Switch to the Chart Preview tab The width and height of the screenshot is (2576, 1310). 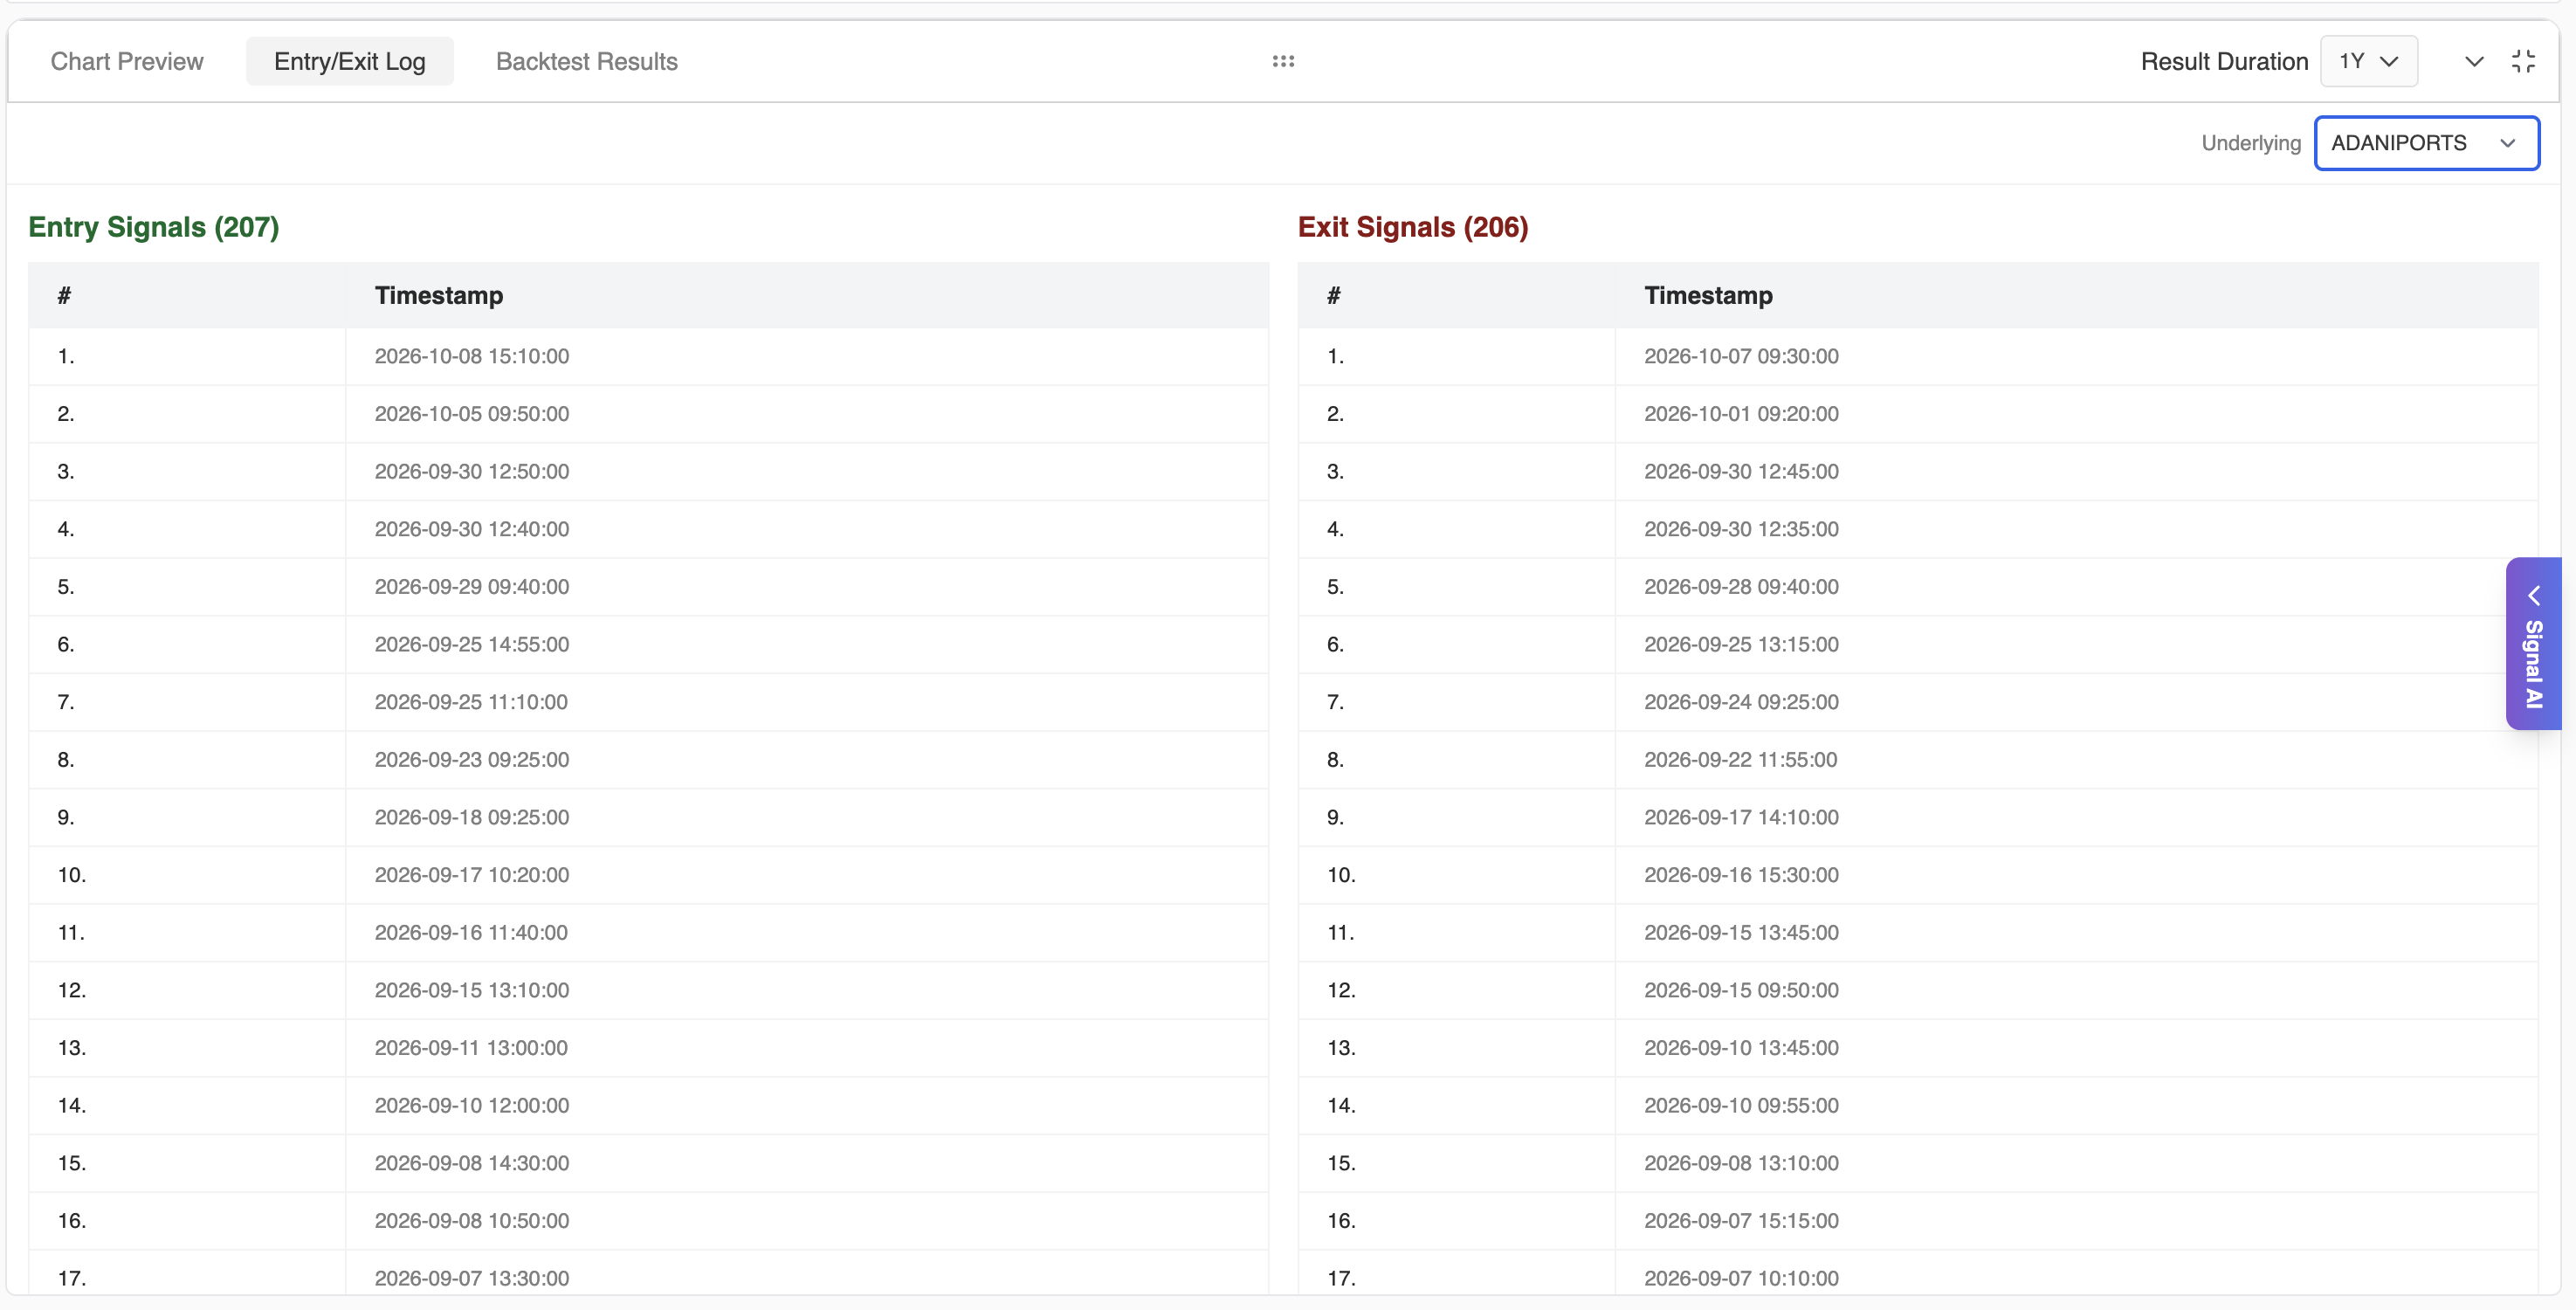[127, 61]
